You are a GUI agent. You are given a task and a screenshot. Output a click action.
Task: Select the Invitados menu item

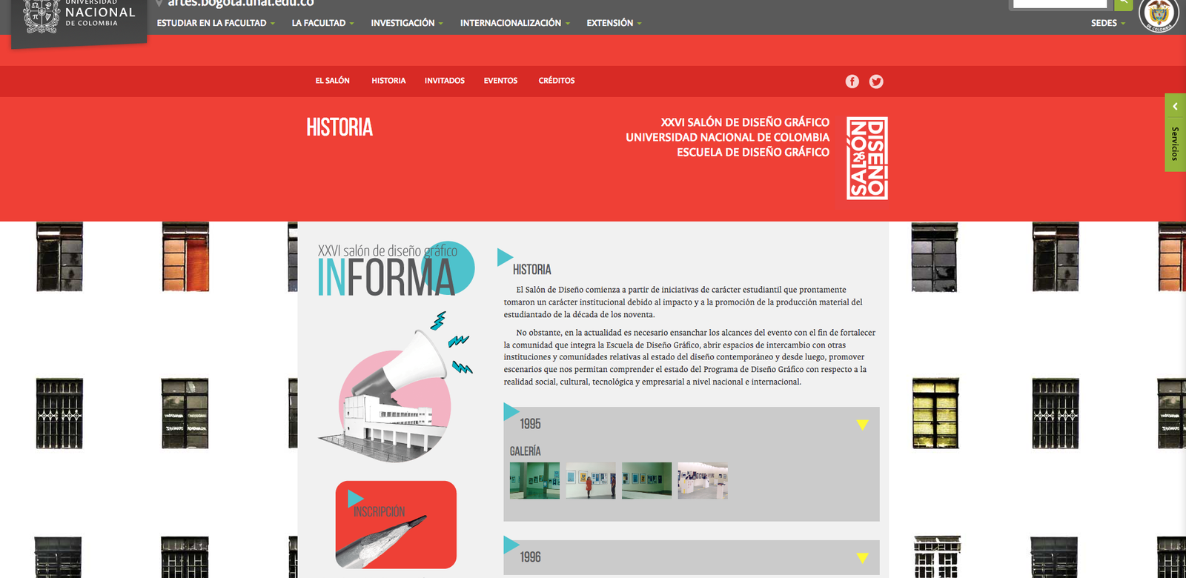click(x=444, y=81)
